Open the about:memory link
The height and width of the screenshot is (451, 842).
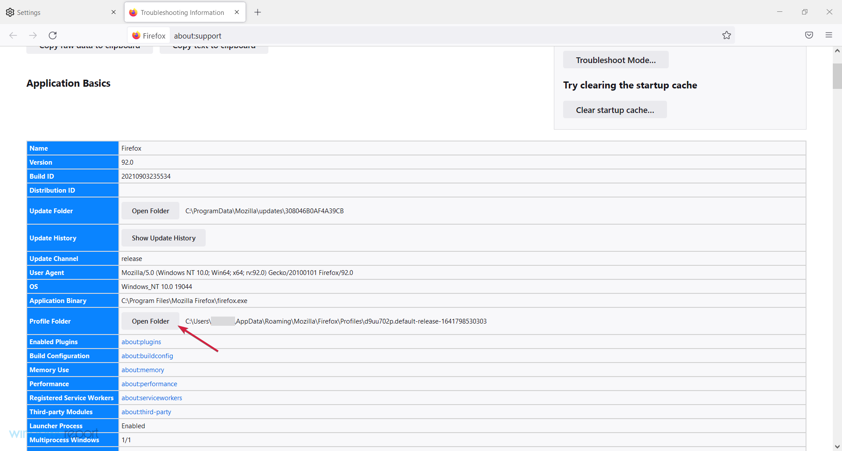[x=143, y=370]
